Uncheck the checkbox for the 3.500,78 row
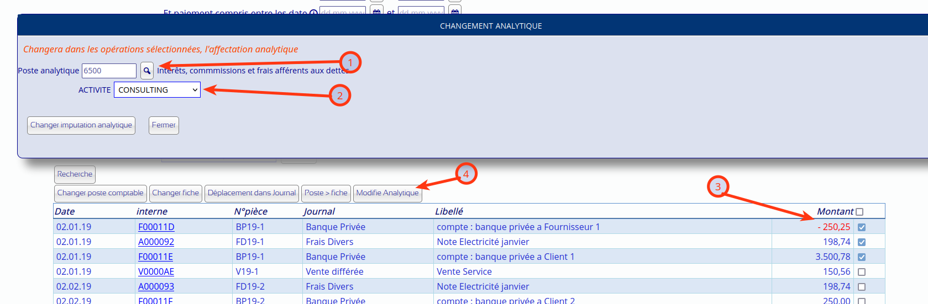This screenshot has height=304, width=928. click(861, 257)
